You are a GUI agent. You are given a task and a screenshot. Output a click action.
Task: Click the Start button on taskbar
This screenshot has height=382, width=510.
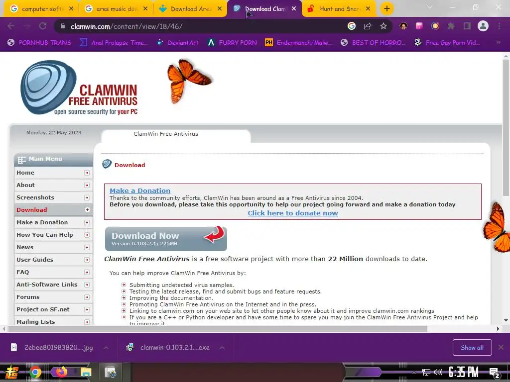click(x=11, y=372)
